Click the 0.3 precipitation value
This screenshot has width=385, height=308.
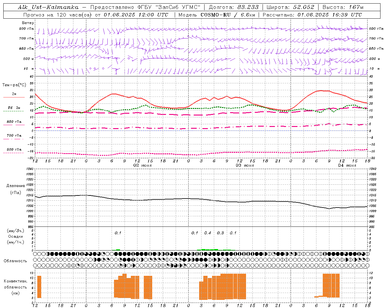[220, 233]
